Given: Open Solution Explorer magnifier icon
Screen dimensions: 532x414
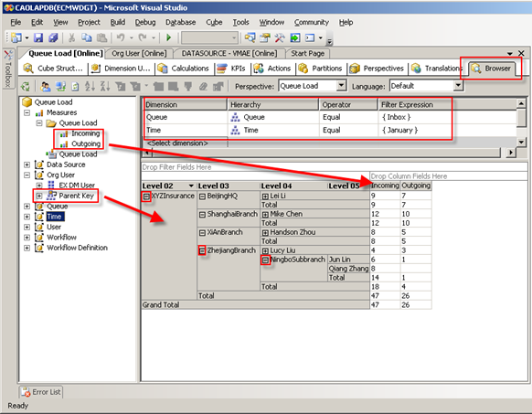Looking at the screenshot, I should tap(250, 37).
